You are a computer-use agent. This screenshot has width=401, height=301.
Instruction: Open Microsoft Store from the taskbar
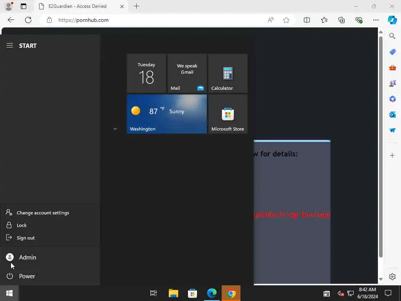point(192,293)
